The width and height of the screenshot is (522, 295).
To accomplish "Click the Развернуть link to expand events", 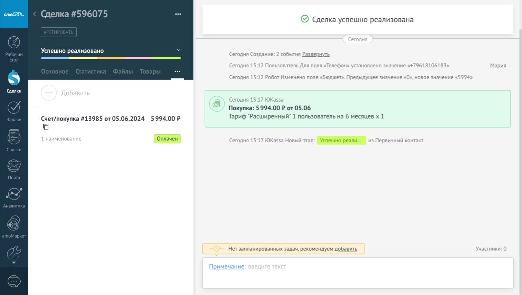I will pyautogui.click(x=316, y=54).
